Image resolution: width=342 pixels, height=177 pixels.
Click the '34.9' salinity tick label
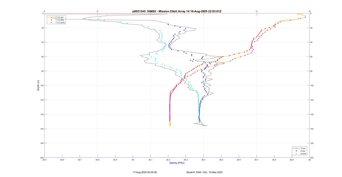coord(115,160)
